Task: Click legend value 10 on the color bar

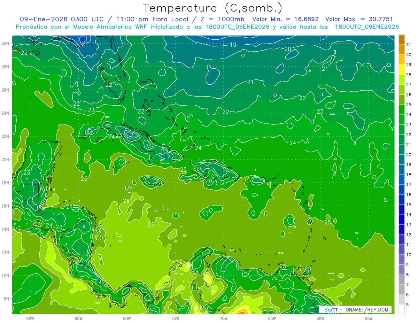Action: (x=409, y=255)
